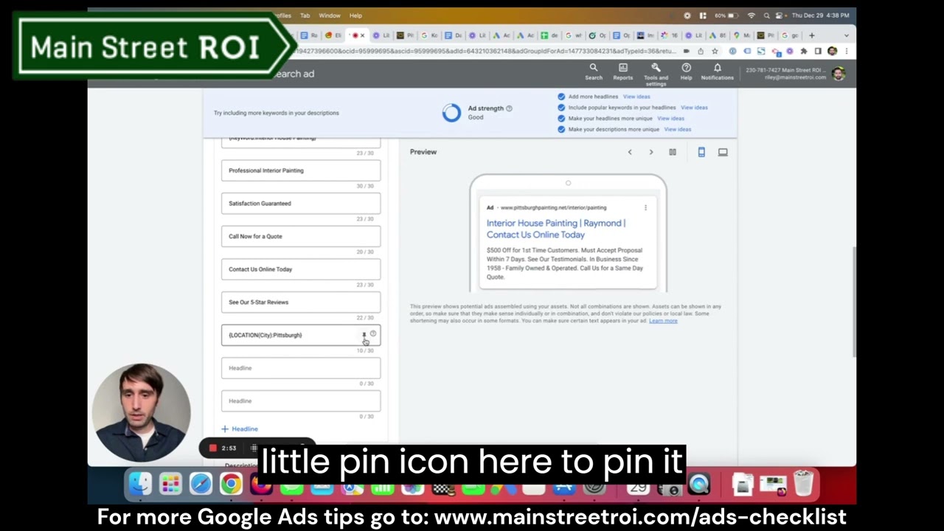Viewport: 944px width, 531px height.
Task: Click the Ad strength help icon
Action: 509,108
